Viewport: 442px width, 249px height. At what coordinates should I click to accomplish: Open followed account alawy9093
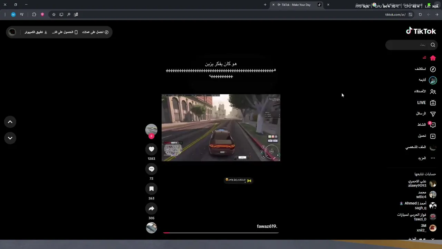422,184
